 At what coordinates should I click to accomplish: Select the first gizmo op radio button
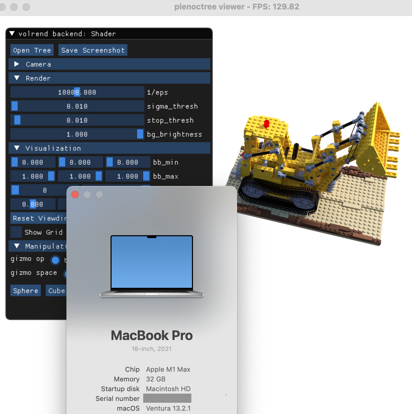click(x=55, y=260)
